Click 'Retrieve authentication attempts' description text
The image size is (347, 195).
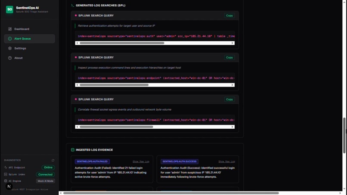click(x=116, y=26)
